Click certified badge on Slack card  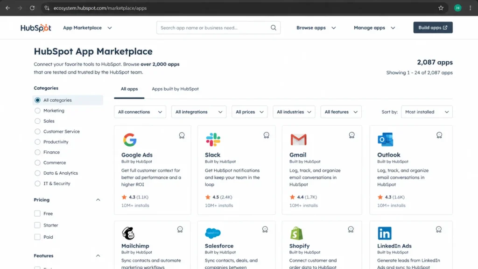[267, 135]
